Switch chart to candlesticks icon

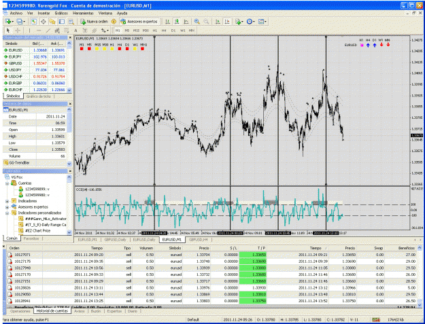coord(177,22)
